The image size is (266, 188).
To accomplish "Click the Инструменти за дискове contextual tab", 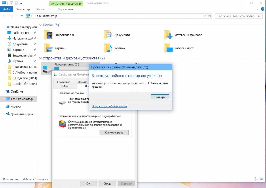I will 66,3.
